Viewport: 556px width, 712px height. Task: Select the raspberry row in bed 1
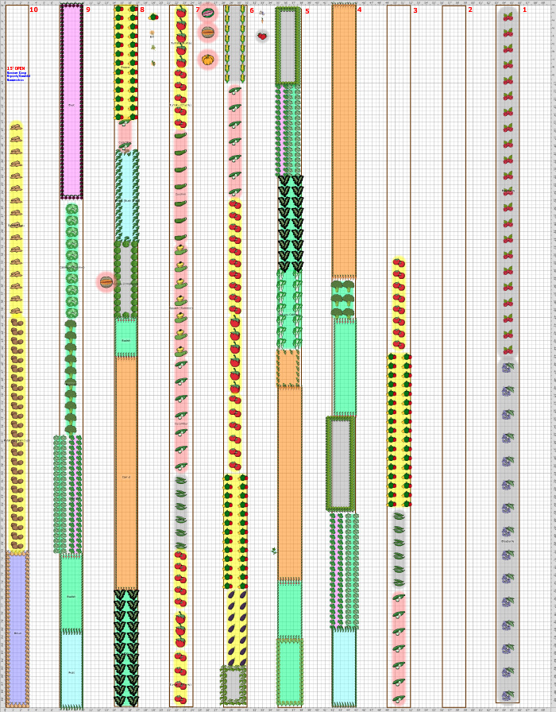pyautogui.click(x=508, y=183)
